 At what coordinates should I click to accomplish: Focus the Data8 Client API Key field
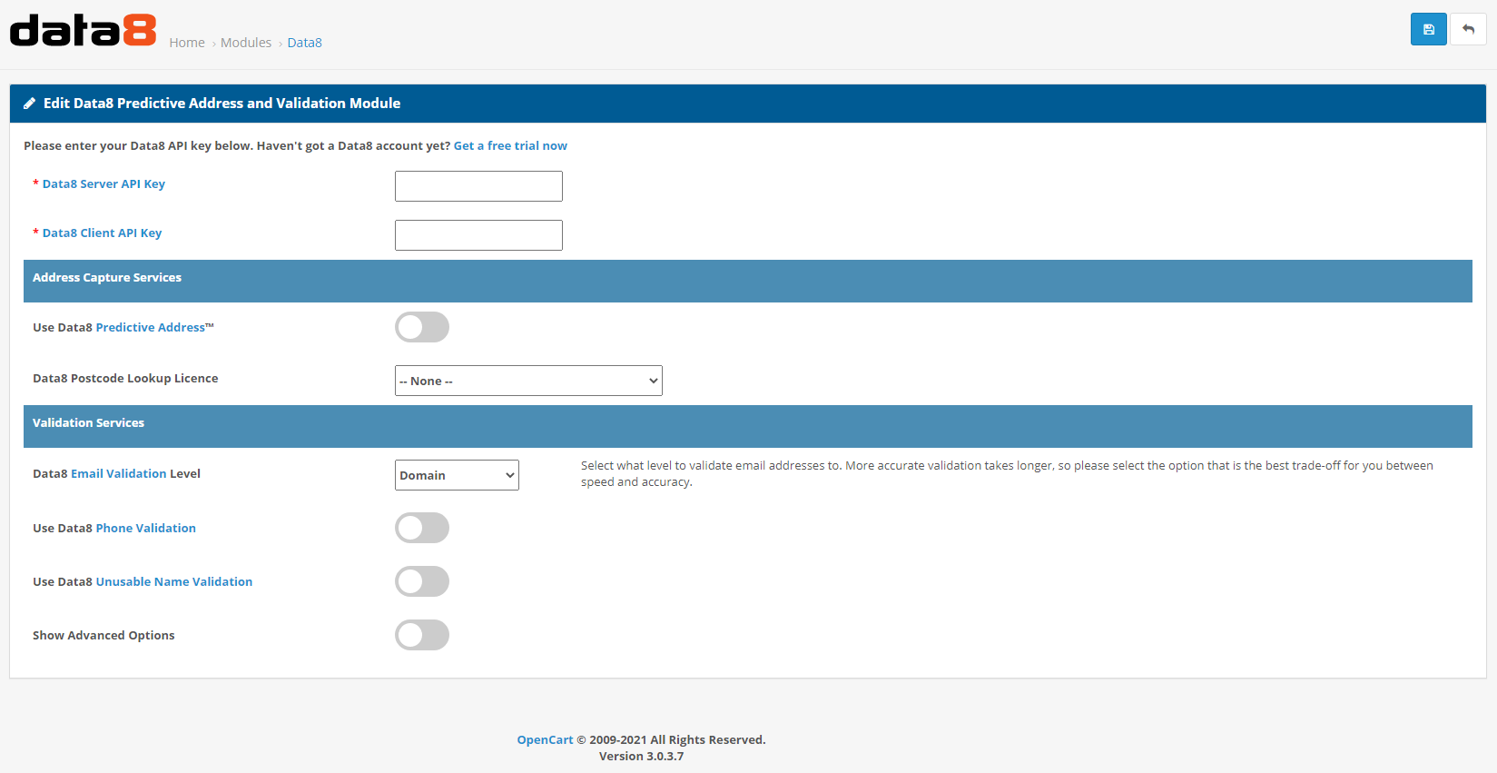(478, 235)
